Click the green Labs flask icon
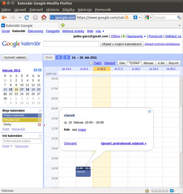The height and width of the screenshot is (194, 183). [x=123, y=36]
